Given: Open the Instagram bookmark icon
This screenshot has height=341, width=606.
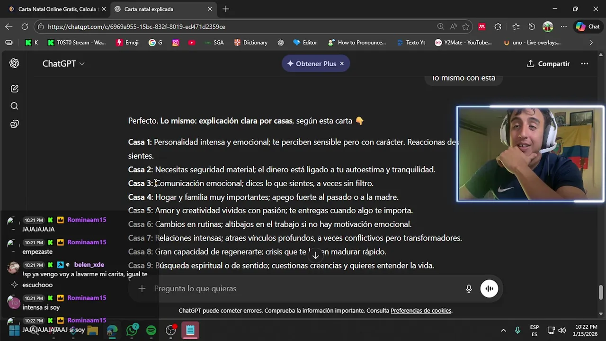Looking at the screenshot, I should (176, 43).
